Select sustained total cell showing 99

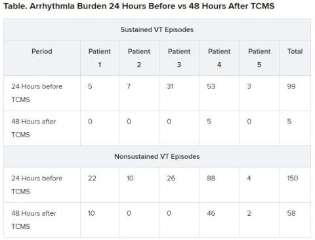pyautogui.click(x=291, y=86)
